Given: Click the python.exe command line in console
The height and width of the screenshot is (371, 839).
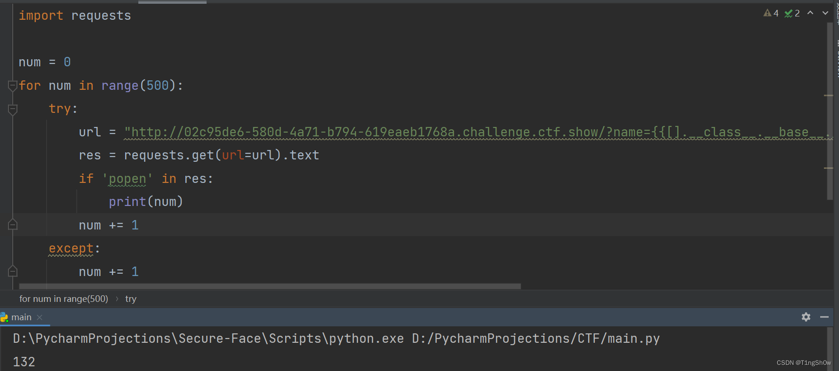Looking at the screenshot, I should tap(336, 339).
